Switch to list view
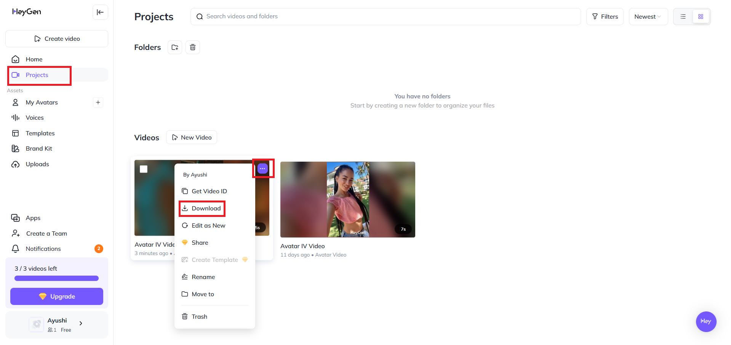 click(683, 17)
